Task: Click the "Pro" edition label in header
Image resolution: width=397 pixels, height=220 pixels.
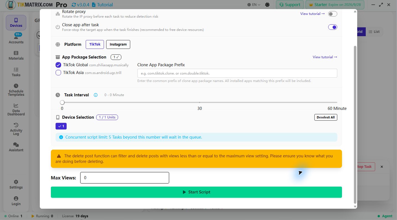Action: point(61,5)
